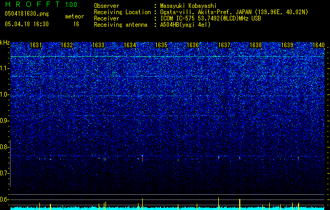Pick the 0.8 kHz frequency axis label
The width and height of the screenshot is (330, 210).
5,147
